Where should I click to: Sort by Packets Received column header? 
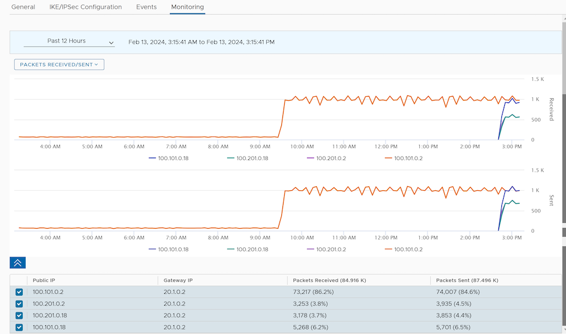pos(329,280)
